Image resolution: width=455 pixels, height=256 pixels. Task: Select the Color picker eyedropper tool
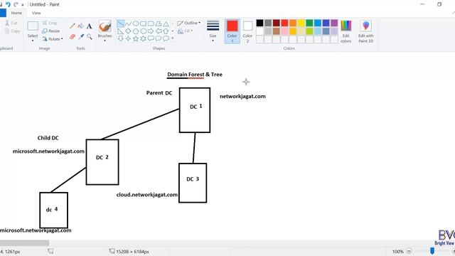click(x=81, y=36)
